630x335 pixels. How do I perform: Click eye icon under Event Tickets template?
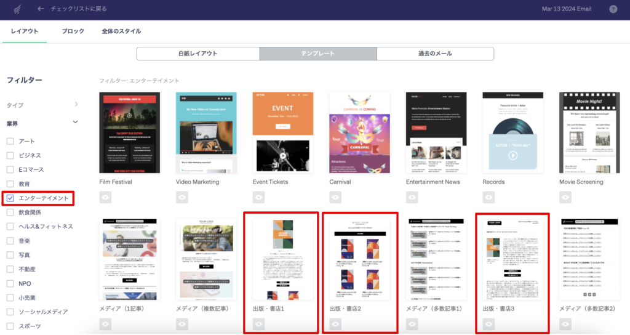[259, 197]
